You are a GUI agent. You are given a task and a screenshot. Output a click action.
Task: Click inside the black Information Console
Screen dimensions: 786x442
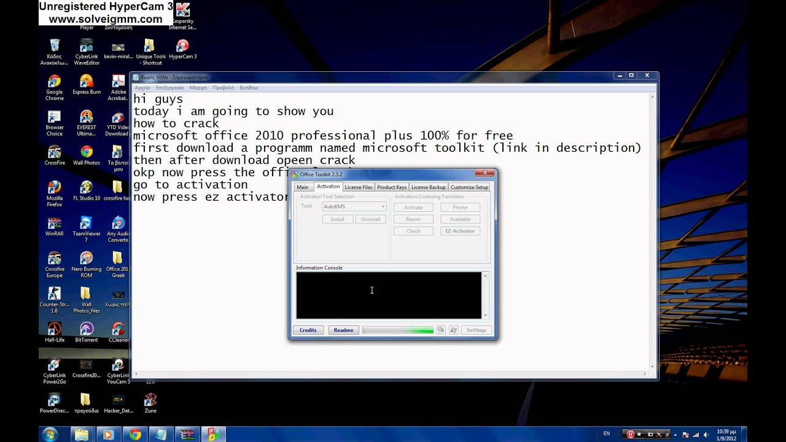[x=389, y=295]
